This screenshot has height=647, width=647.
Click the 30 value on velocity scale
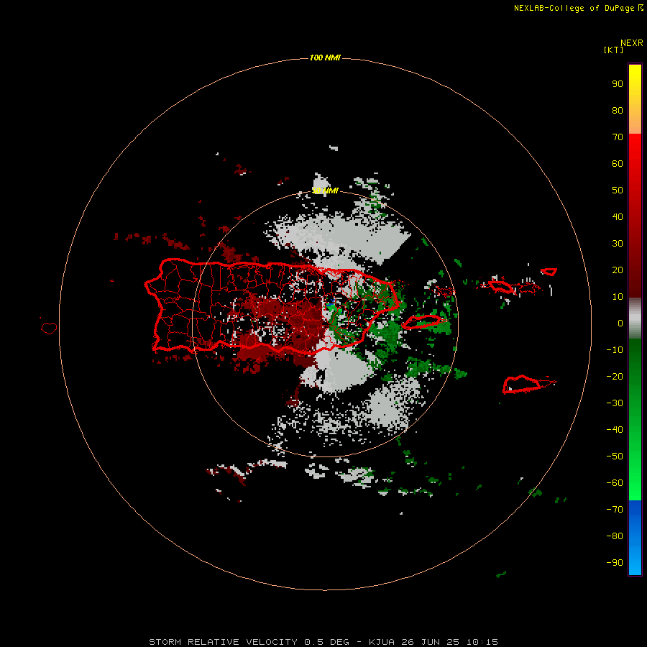[x=618, y=244]
